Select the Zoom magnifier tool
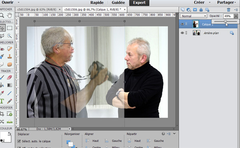 [2, 16]
